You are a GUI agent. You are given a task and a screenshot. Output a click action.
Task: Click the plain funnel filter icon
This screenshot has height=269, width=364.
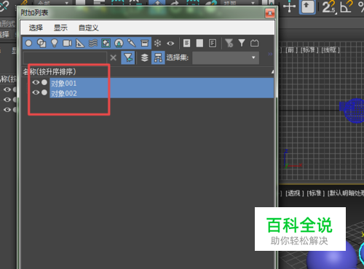point(242,43)
